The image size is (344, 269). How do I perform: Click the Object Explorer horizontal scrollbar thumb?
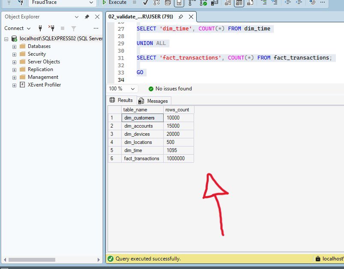point(32,260)
